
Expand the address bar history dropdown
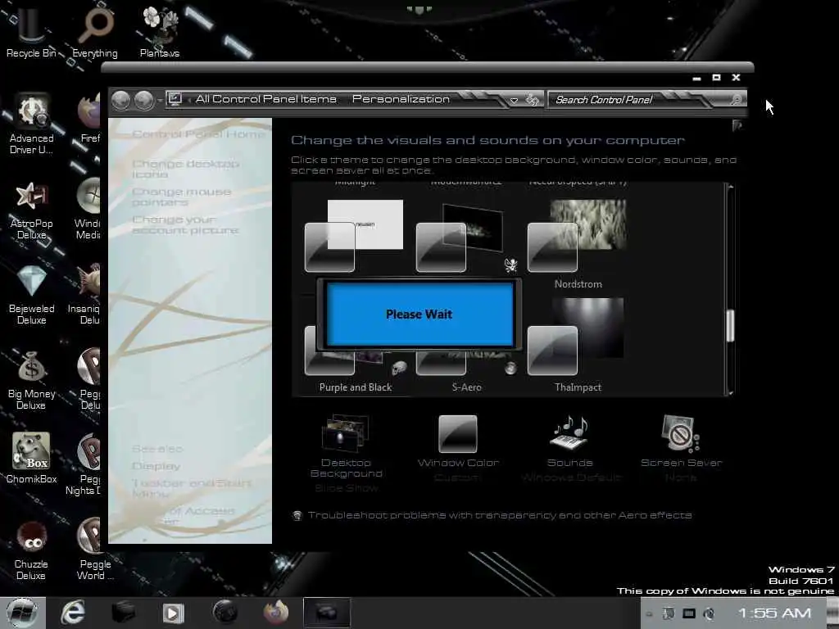pyautogui.click(x=514, y=100)
